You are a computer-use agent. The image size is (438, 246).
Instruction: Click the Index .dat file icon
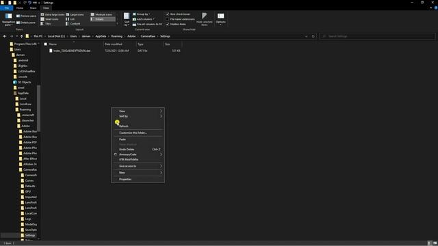[51, 51]
